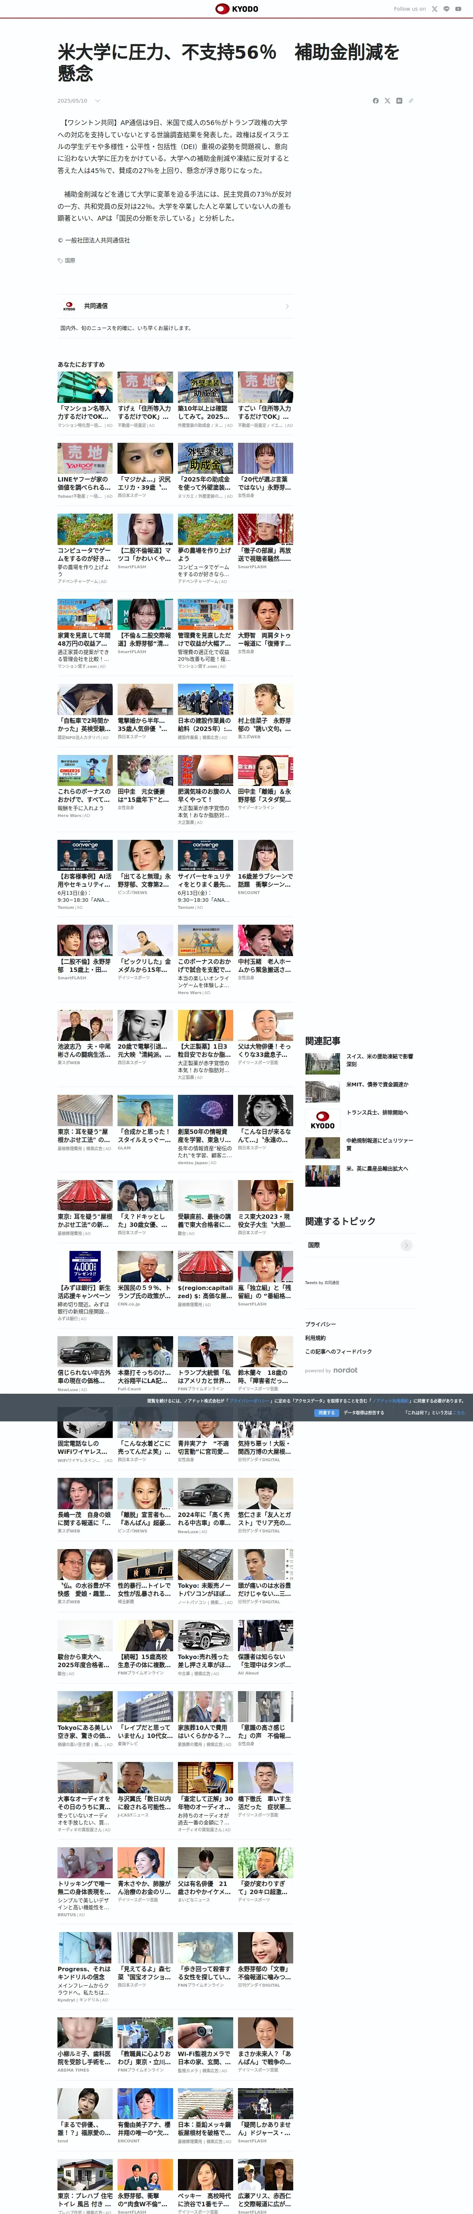The height and width of the screenshot is (2214, 473).
Task: Open the 国際 topic under 関連するトピック
Action: pyautogui.click(x=360, y=1245)
